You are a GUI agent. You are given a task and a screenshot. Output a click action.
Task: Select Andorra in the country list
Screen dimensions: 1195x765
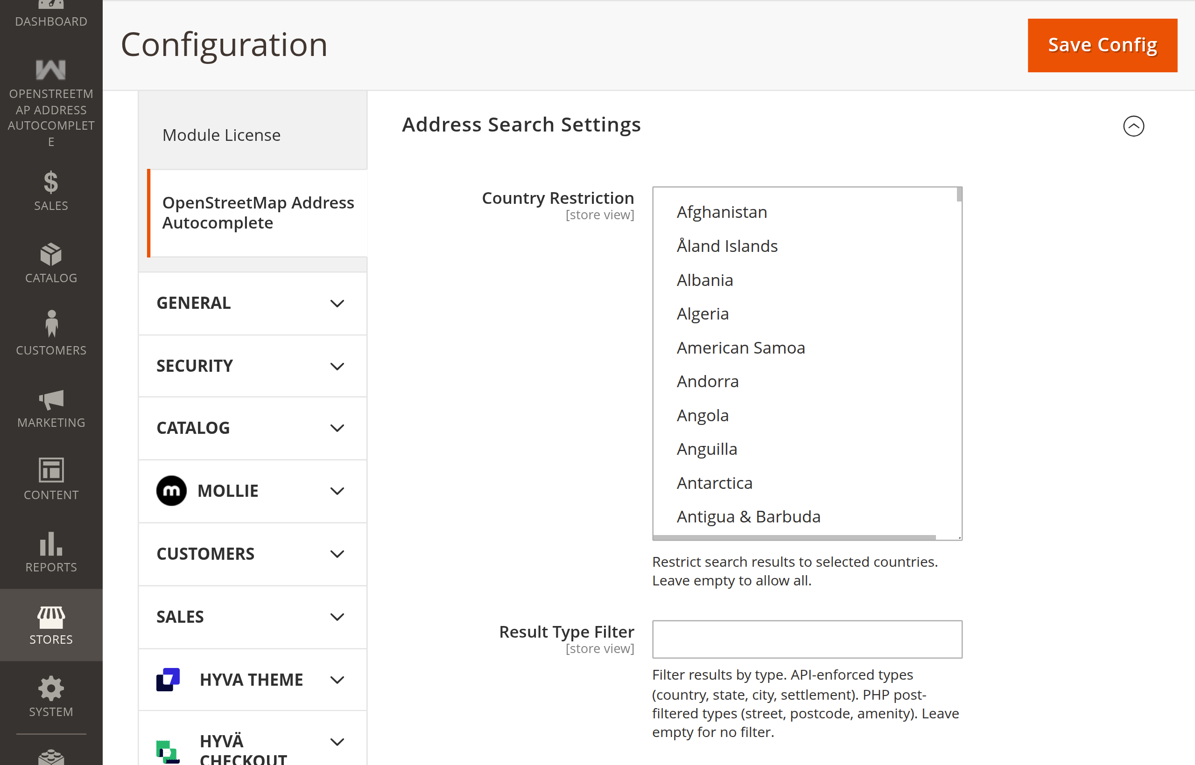point(707,382)
